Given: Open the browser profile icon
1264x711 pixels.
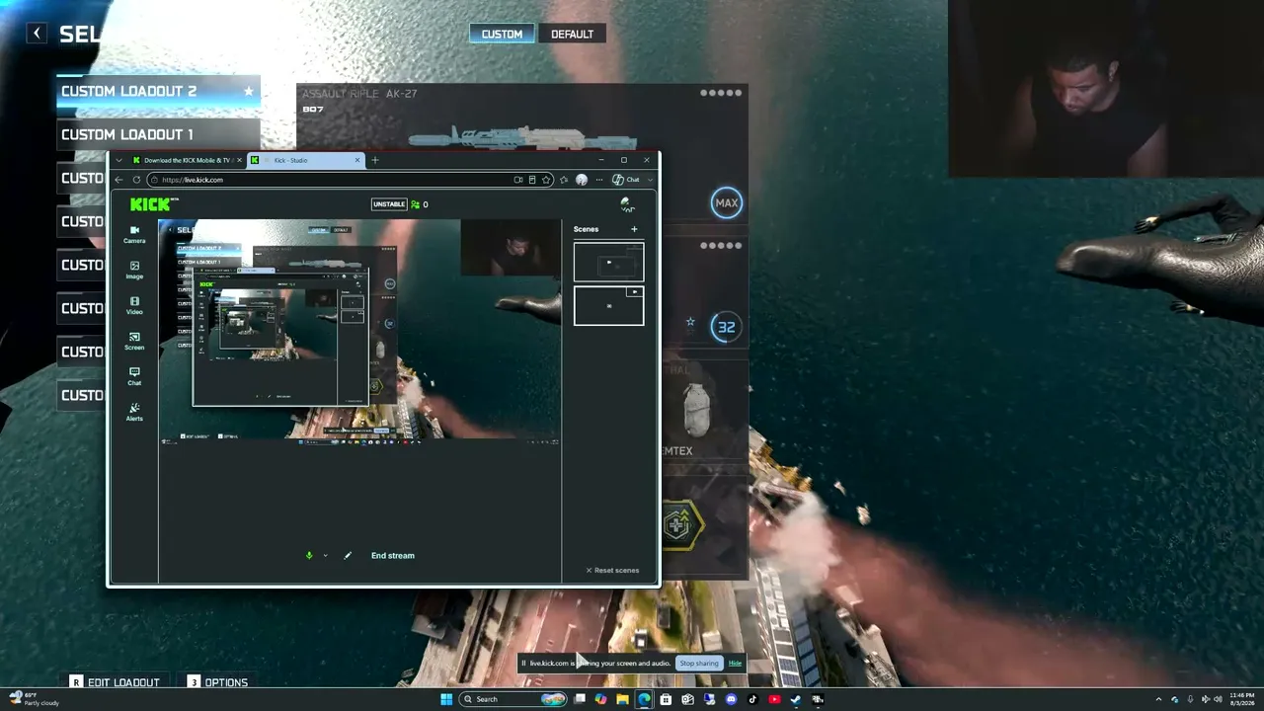Looking at the screenshot, I should [582, 180].
